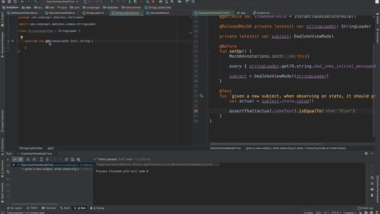Click green Run button in main toolbar
The height and width of the screenshot is (214, 380).
112,2
